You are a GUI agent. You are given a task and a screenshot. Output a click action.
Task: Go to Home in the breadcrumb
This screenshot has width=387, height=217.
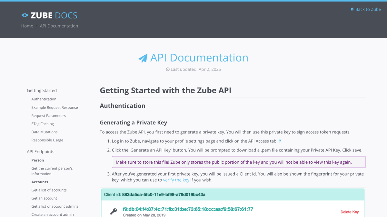[x=27, y=26]
